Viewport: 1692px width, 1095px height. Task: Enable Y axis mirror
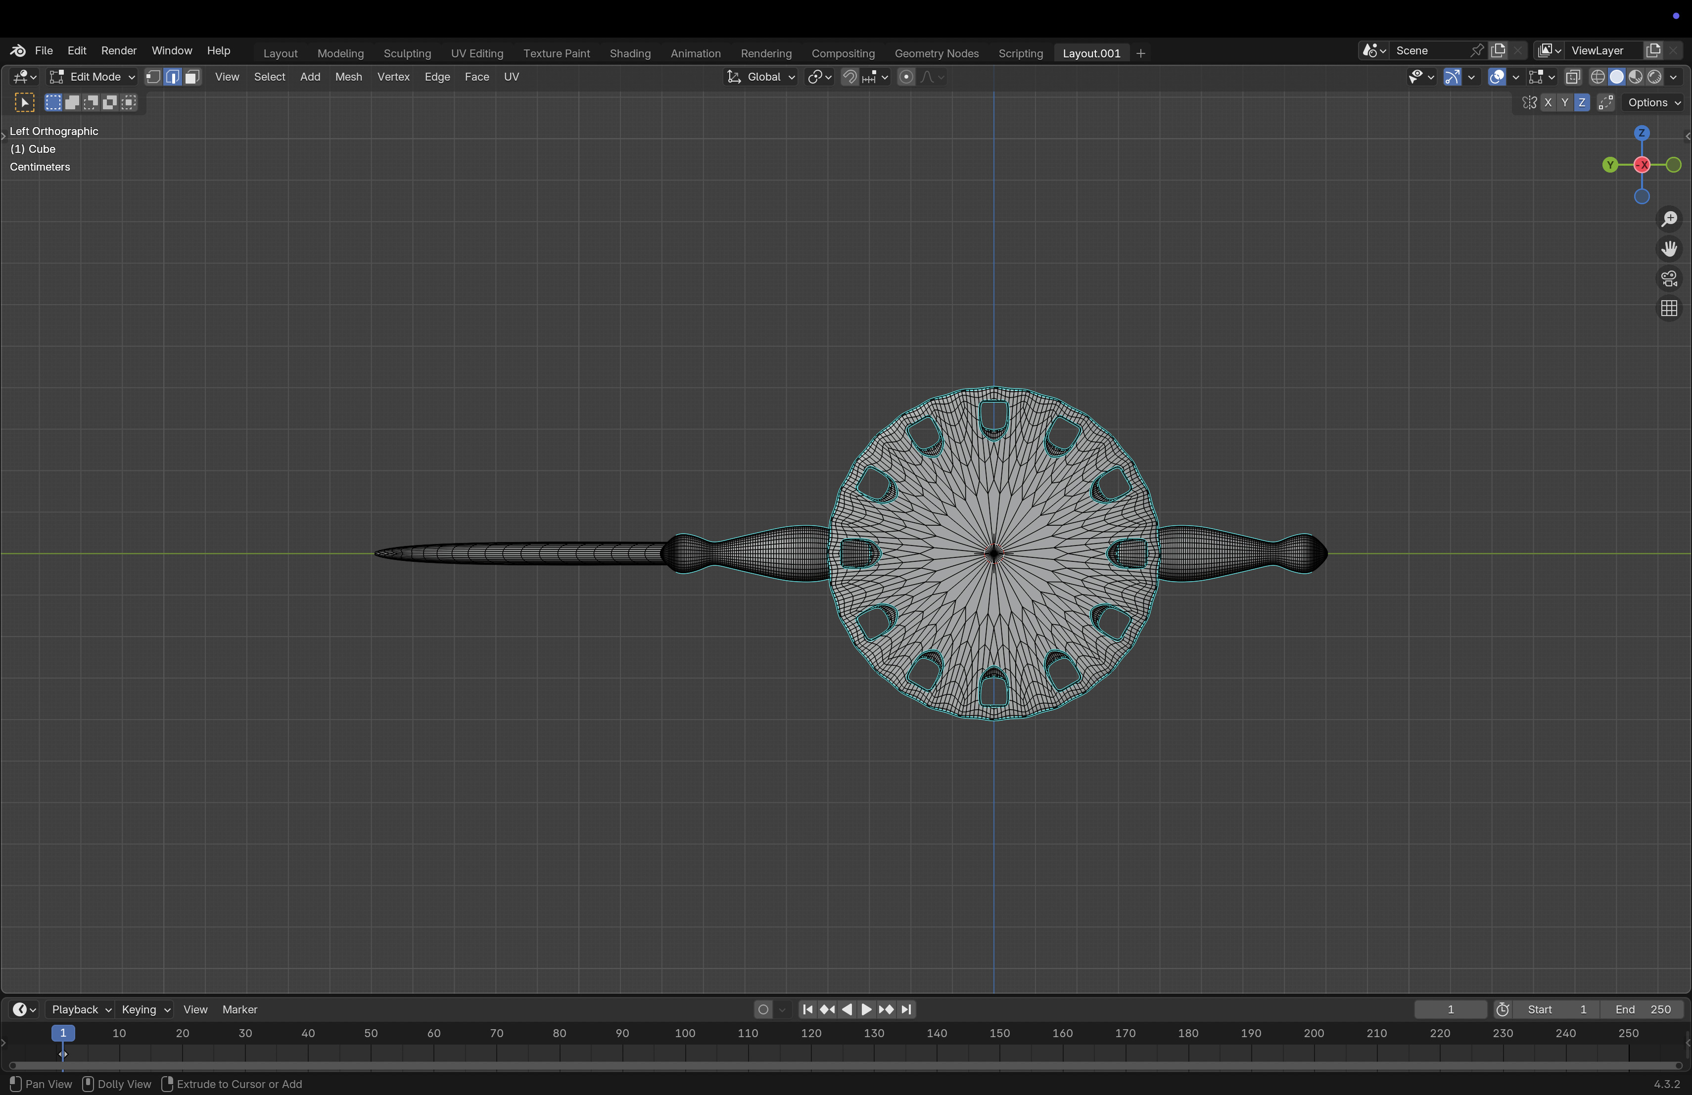tap(1565, 103)
